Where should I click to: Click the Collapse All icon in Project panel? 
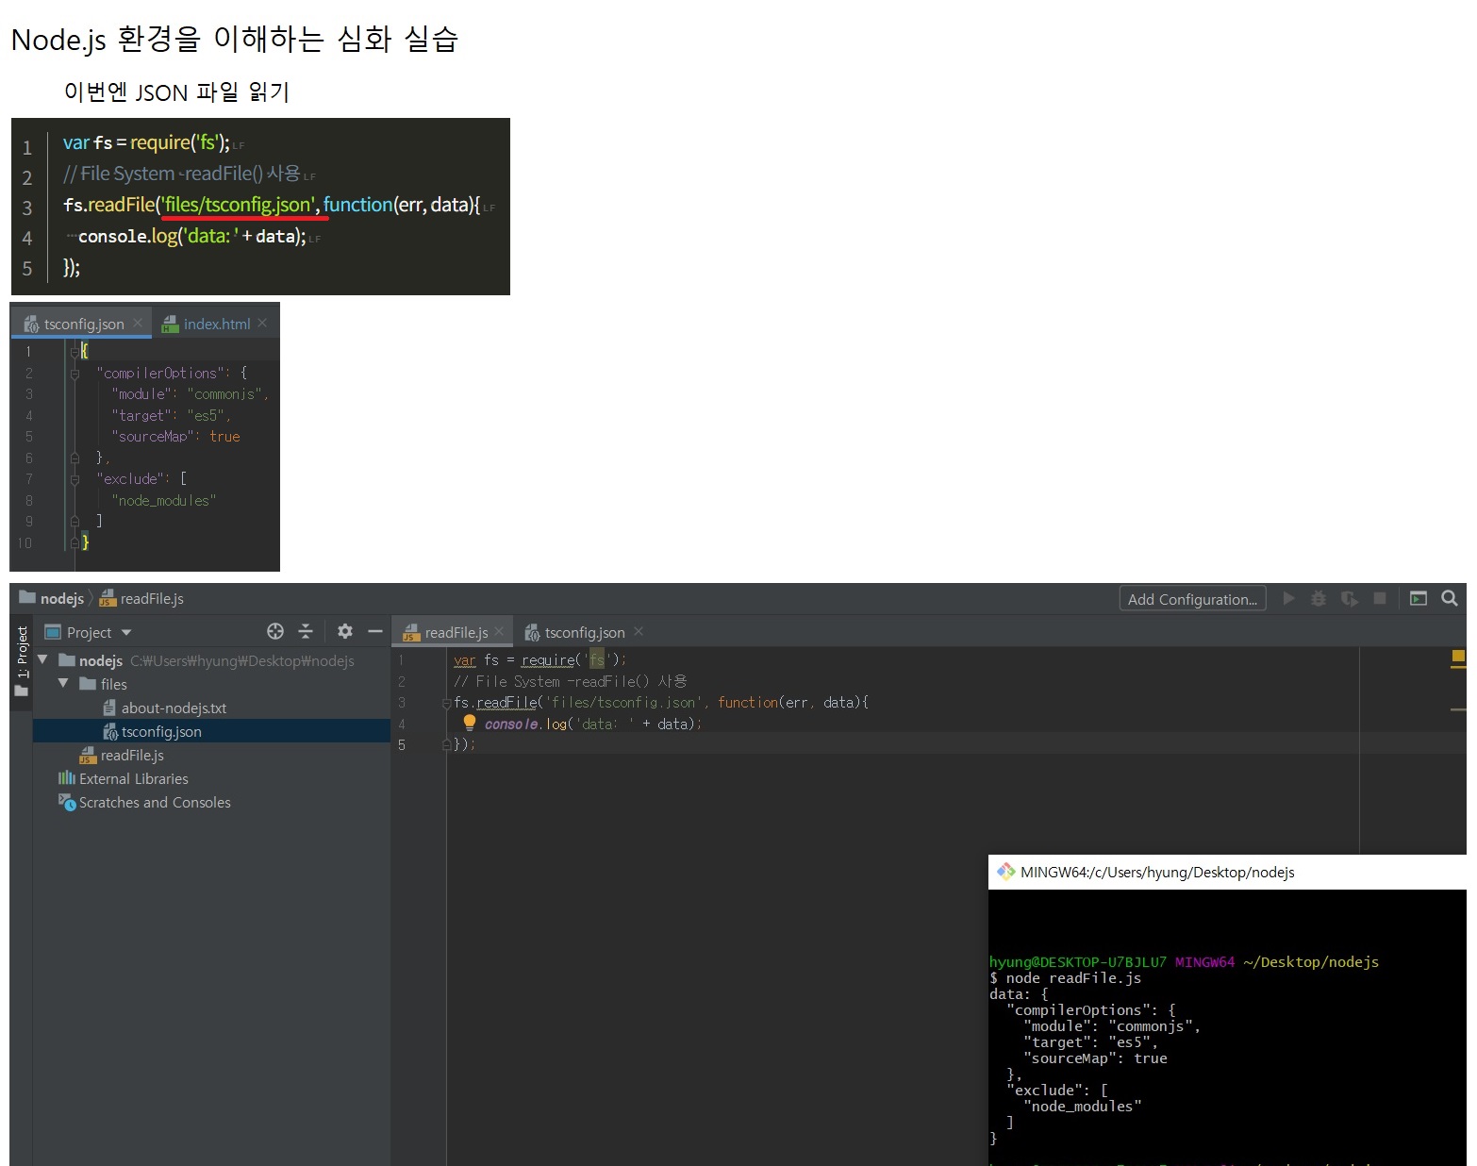click(x=306, y=631)
